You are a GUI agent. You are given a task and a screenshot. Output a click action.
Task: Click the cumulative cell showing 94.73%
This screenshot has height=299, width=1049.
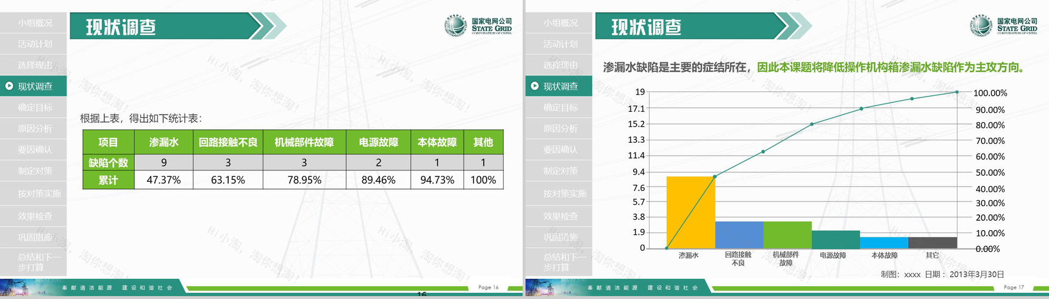coord(437,180)
